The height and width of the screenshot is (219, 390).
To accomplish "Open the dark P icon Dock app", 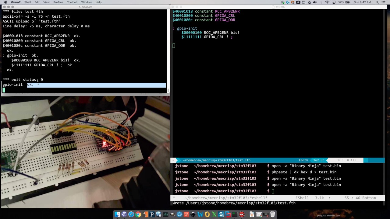I will (152, 214).
